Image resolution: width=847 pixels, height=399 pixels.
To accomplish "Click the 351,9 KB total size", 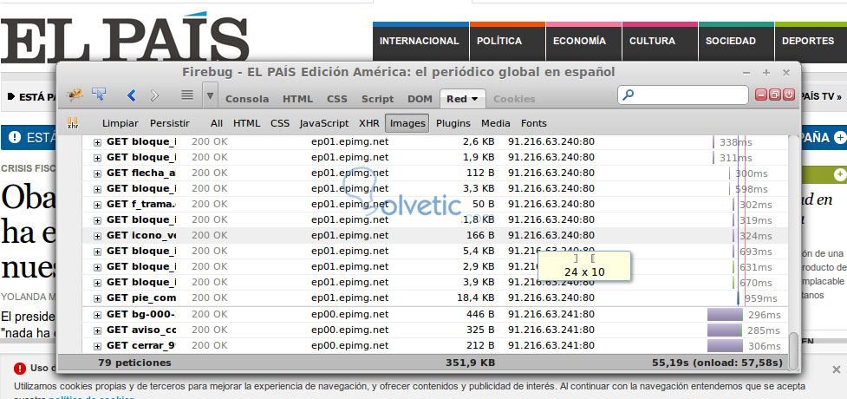I will click(470, 363).
